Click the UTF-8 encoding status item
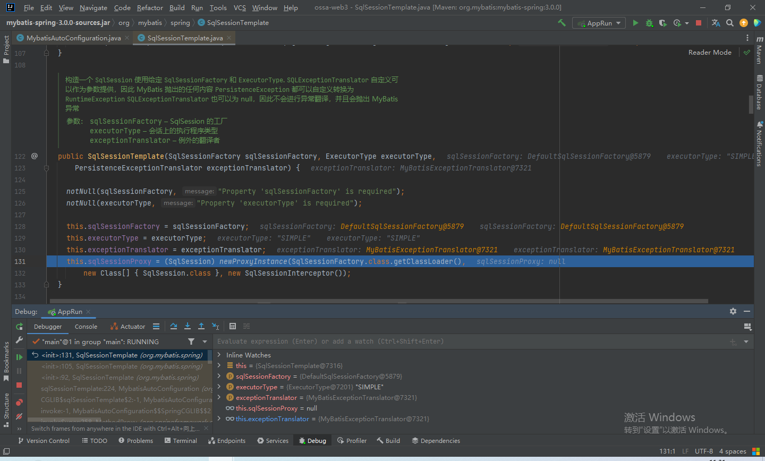This screenshot has height=461, width=765. coord(704,451)
